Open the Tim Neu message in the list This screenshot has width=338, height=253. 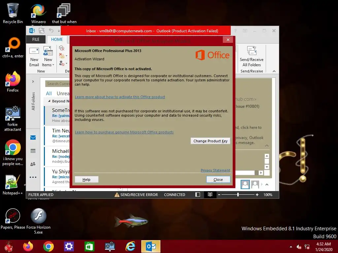click(x=57, y=136)
